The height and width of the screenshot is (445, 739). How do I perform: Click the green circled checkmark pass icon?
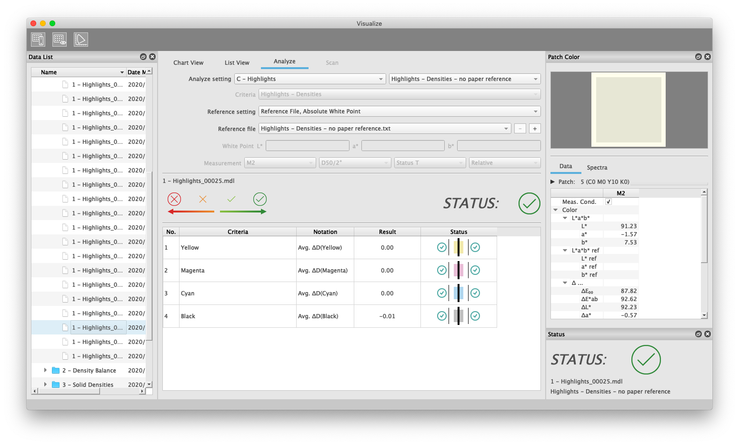tap(260, 199)
